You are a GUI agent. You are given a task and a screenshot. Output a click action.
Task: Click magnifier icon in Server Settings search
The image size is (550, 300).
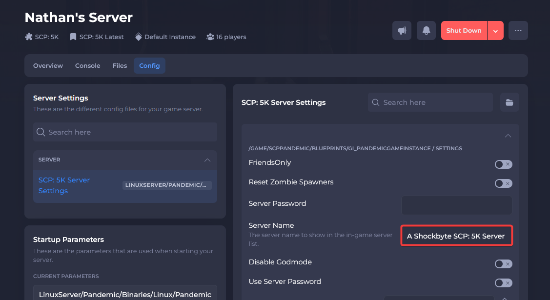(41, 132)
